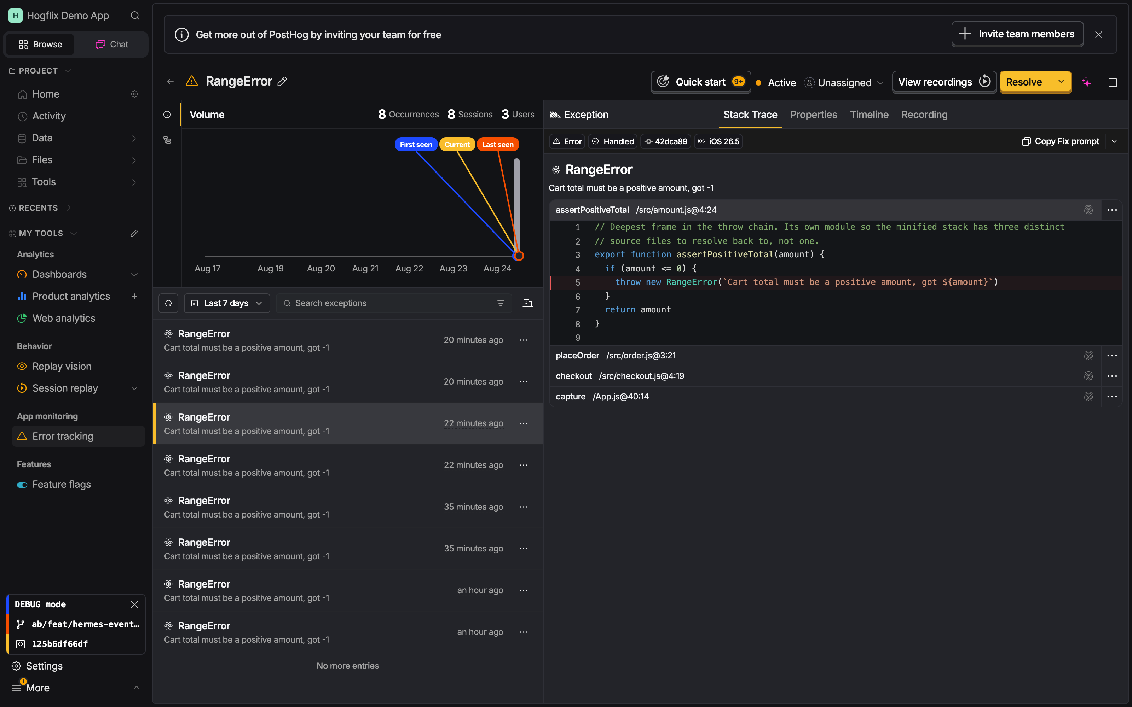
Task: Click the First seen chart marker
Action: coord(416,145)
